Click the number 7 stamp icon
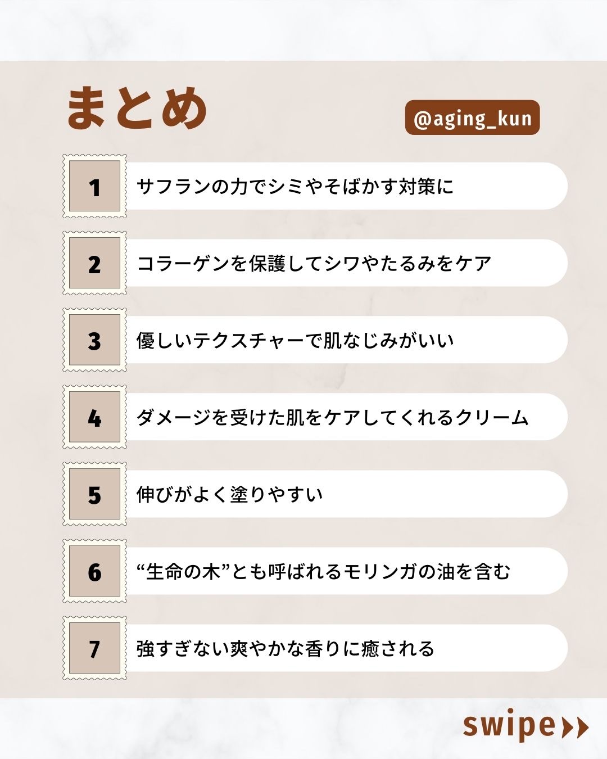Viewport: 607px width, 759px height. click(94, 648)
